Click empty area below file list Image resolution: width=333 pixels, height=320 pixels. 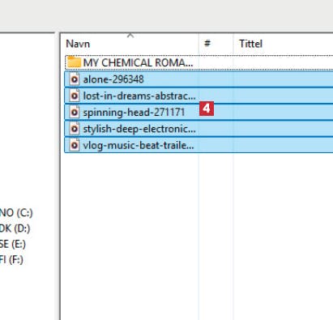click(197, 235)
